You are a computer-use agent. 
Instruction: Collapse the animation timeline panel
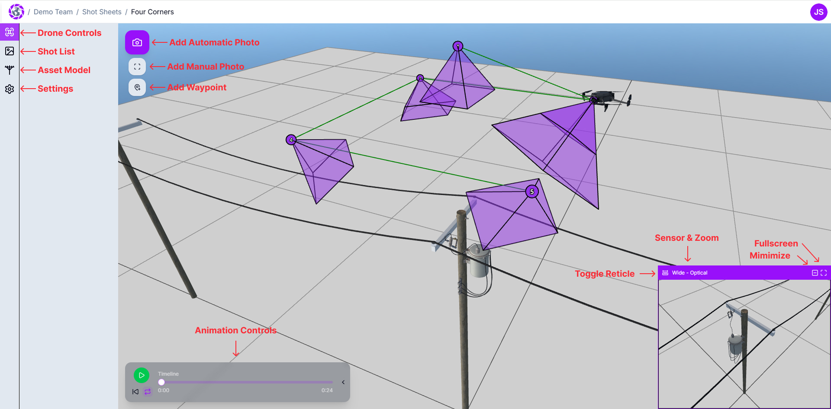(x=343, y=382)
